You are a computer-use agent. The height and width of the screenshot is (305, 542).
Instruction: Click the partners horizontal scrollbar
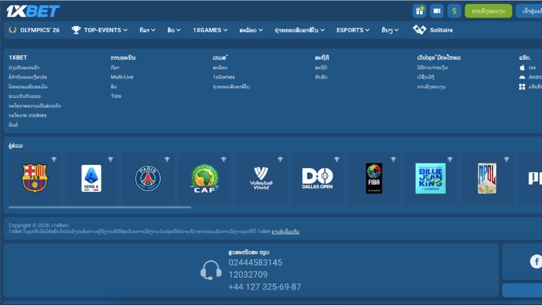click(100, 207)
